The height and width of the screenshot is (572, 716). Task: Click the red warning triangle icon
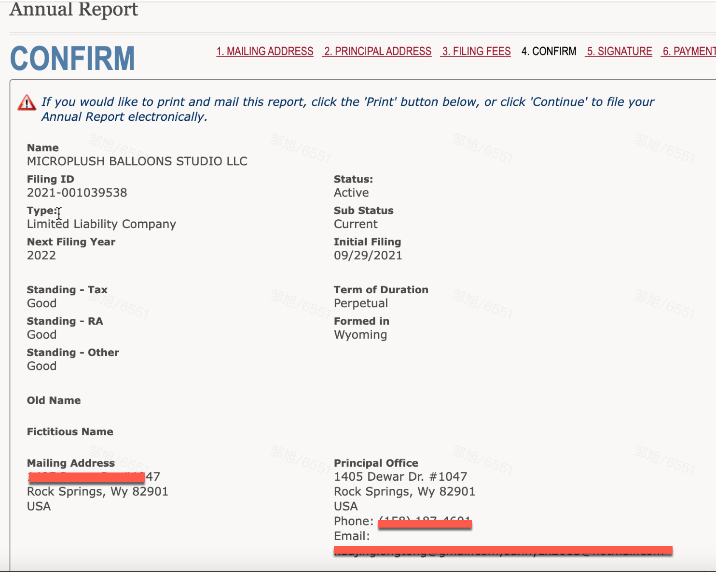pos(27,102)
